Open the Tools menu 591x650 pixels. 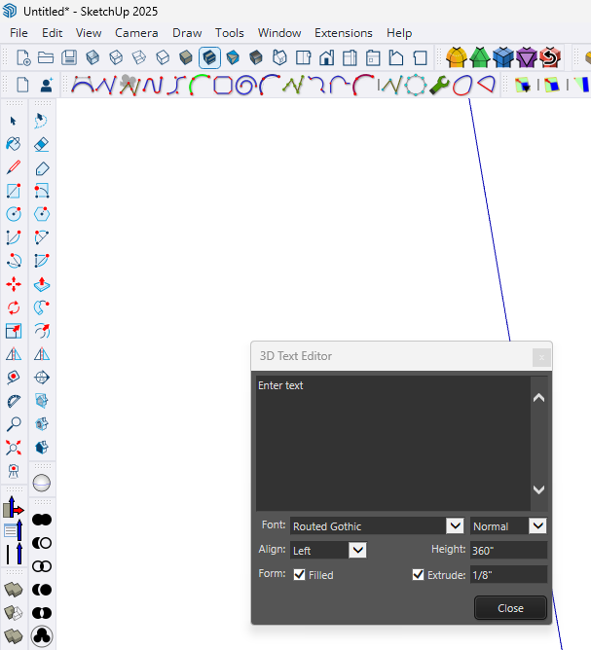(230, 33)
